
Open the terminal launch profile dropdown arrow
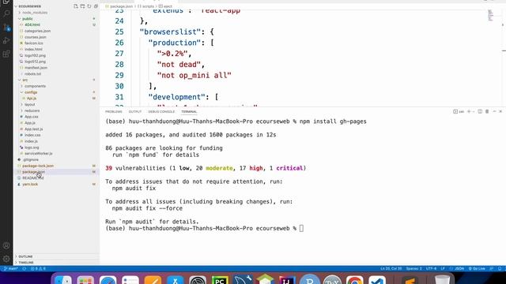click(x=474, y=111)
